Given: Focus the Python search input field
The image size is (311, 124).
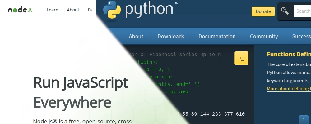Looking at the screenshot, I should tap(302, 11).
